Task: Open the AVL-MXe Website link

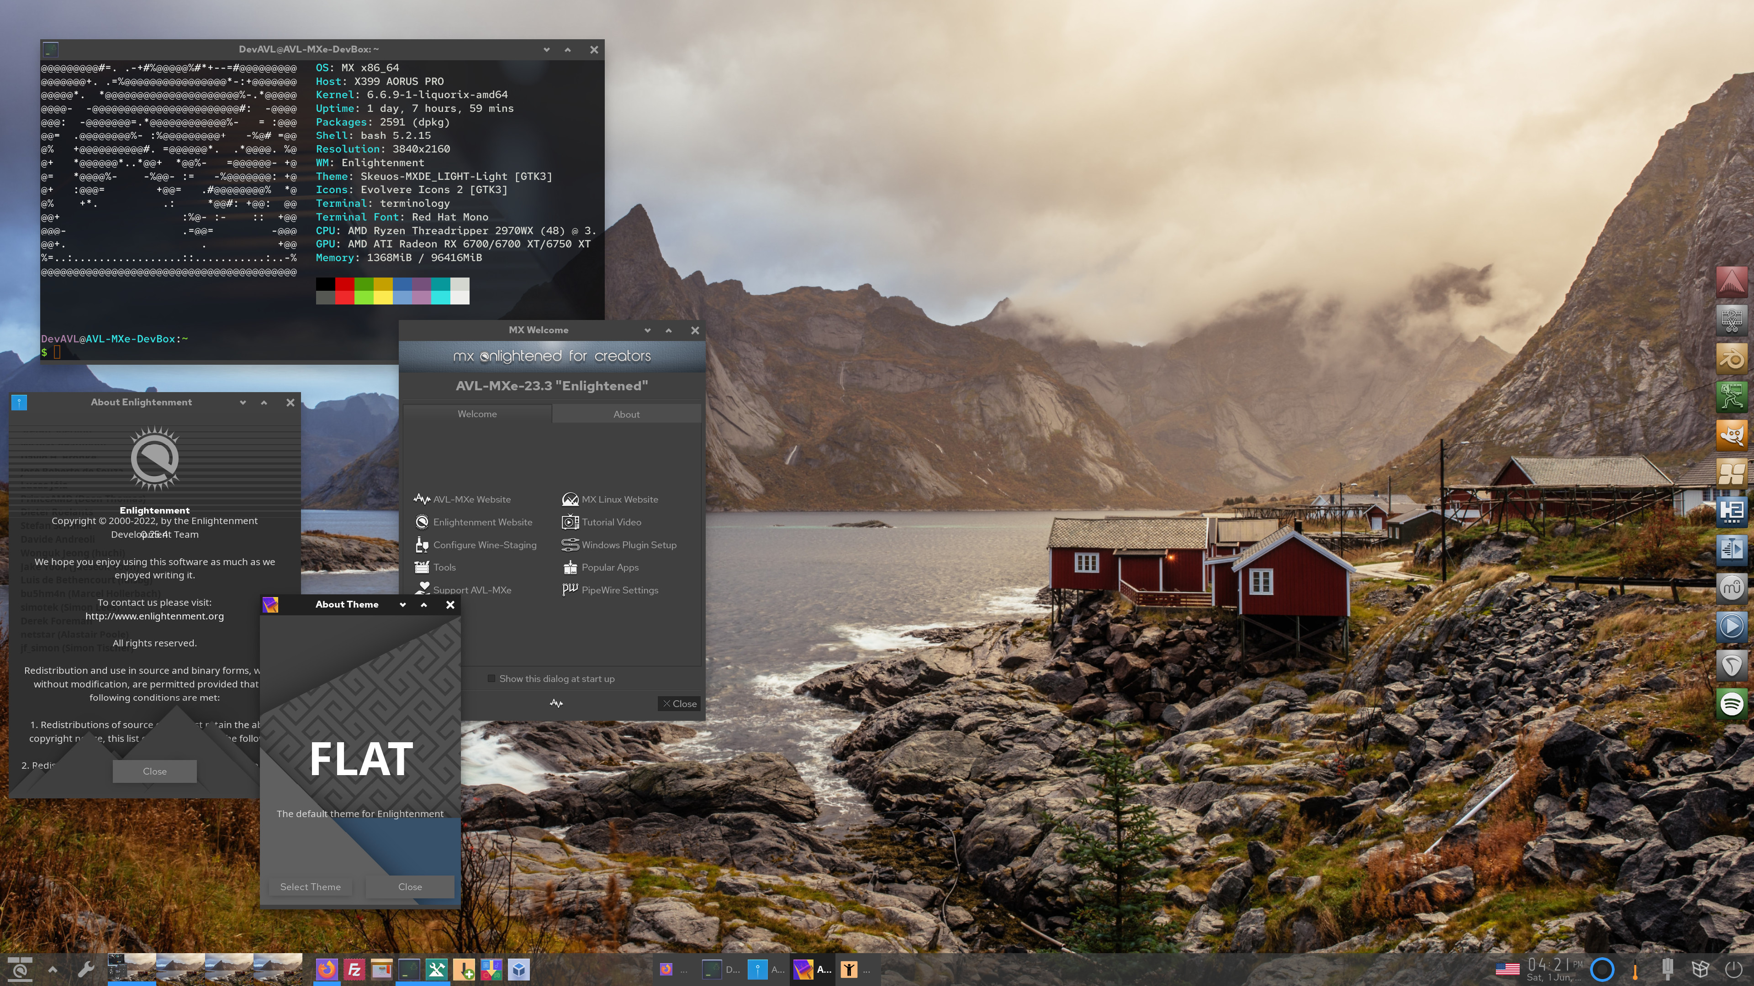Action: [462, 499]
